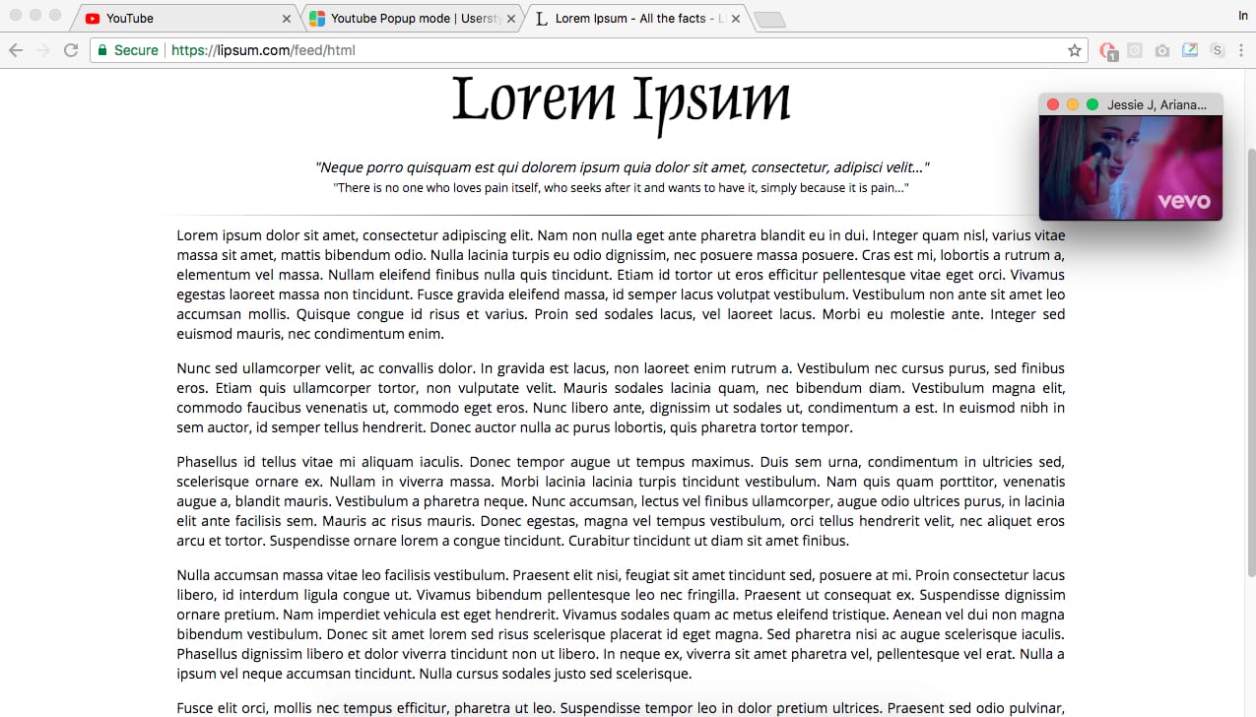Open the Stylish S extension icon
Image resolution: width=1256 pixels, height=717 pixels.
[x=1218, y=50]
